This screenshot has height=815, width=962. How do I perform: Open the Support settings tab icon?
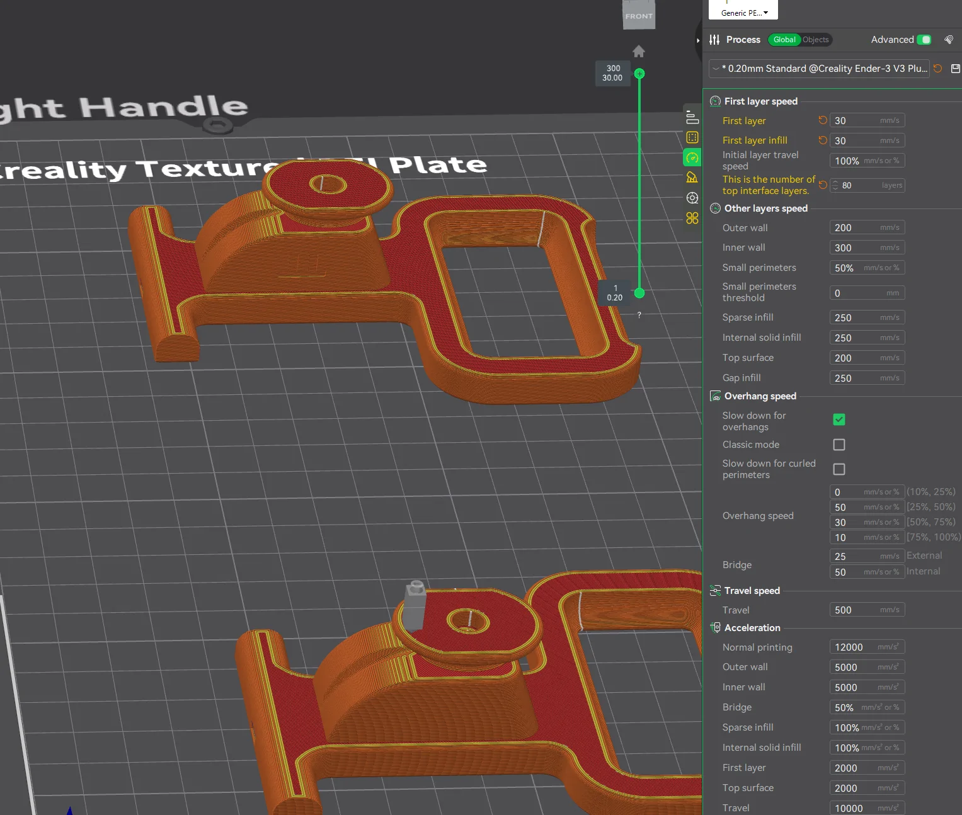click(692, 178)
